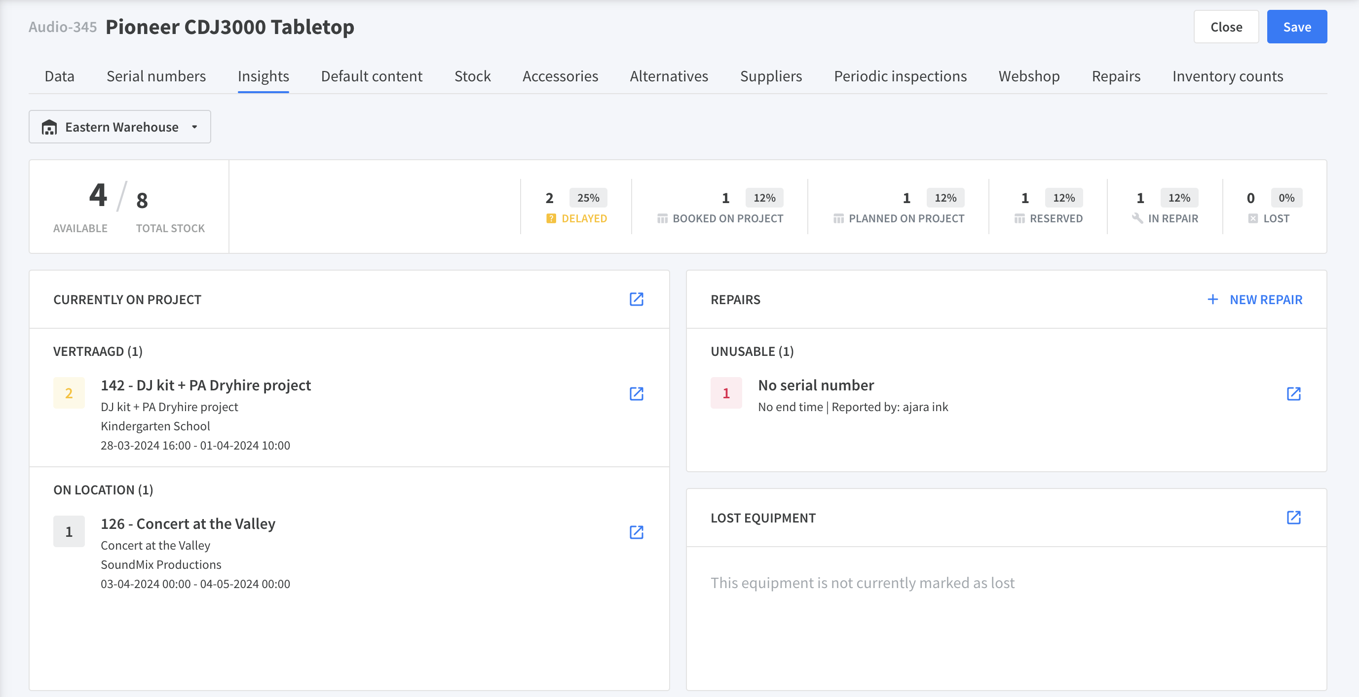Click the blue Save button

pyautogui.click(x=1297, y=27)
